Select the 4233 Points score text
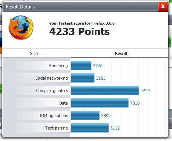This screenshot has height=141, width=172. (79, 32)
